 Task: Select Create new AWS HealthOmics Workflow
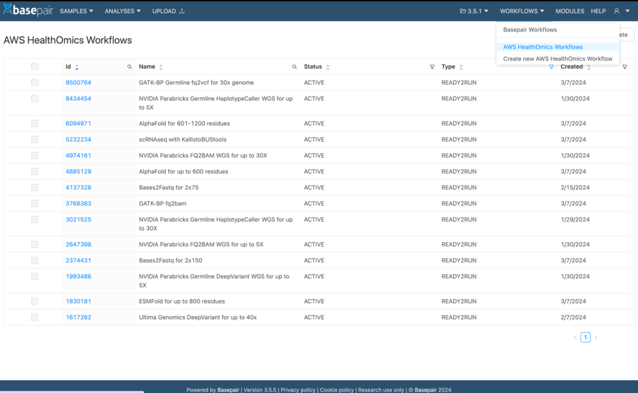coord(559,59)
